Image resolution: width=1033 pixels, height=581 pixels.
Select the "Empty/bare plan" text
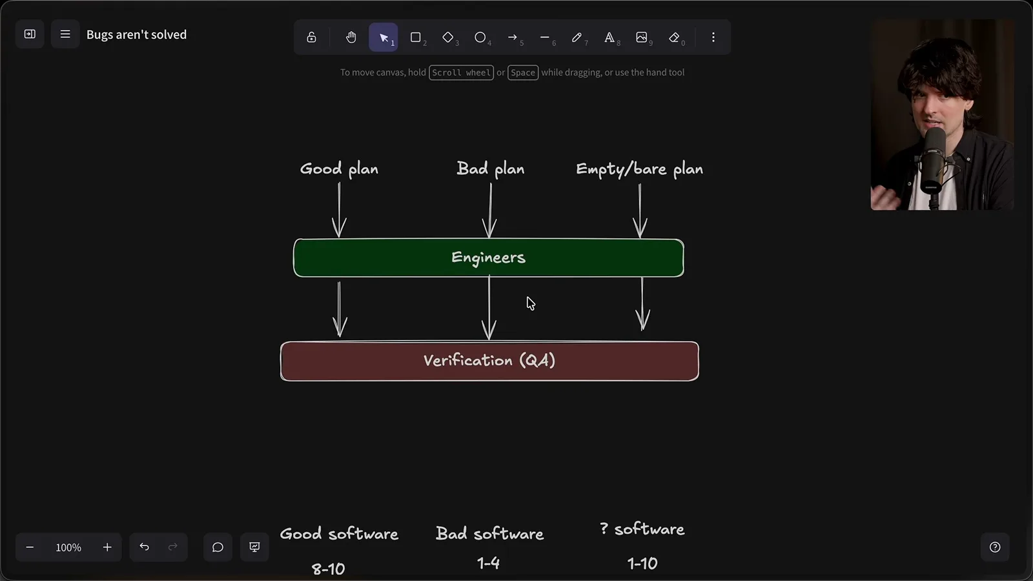(639, 169)
